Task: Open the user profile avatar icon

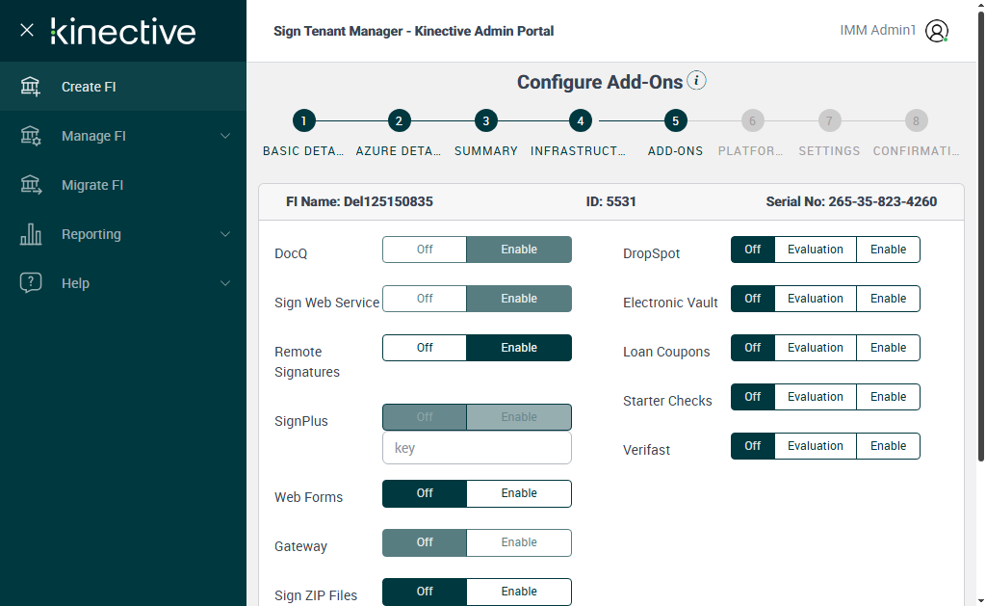Action: point(936,31)
